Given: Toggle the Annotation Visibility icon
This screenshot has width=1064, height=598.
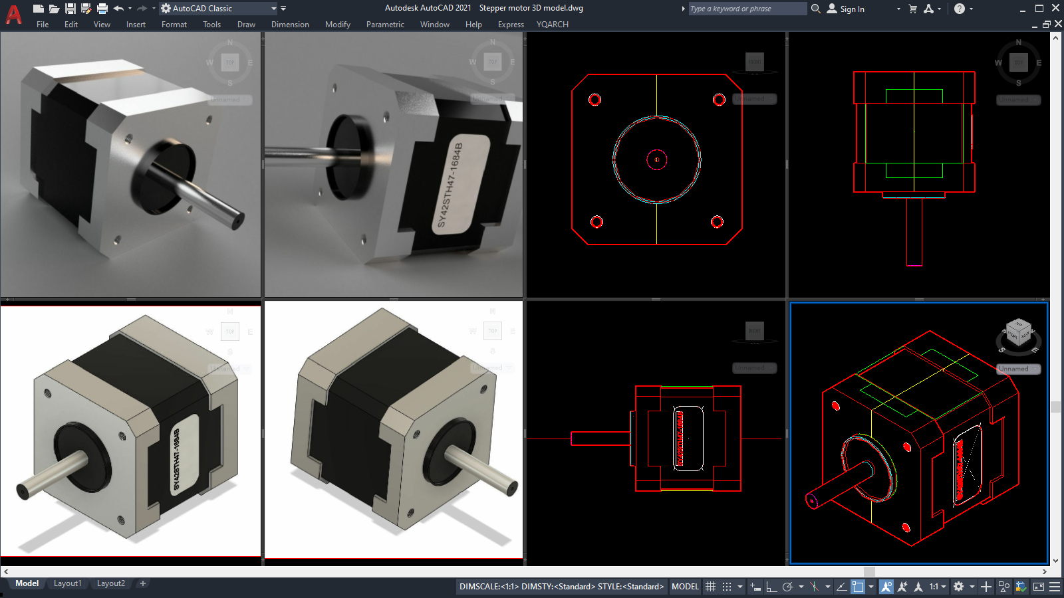Looking at the screenshot, I should pyautogui.click(x=887, y=587).
